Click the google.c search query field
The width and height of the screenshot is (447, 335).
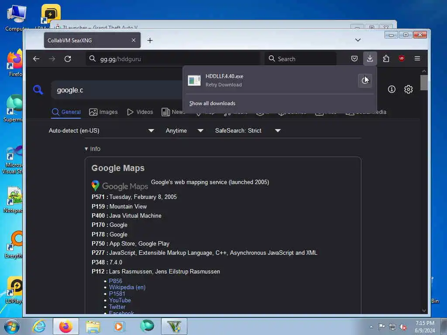[x=117, y=90]
